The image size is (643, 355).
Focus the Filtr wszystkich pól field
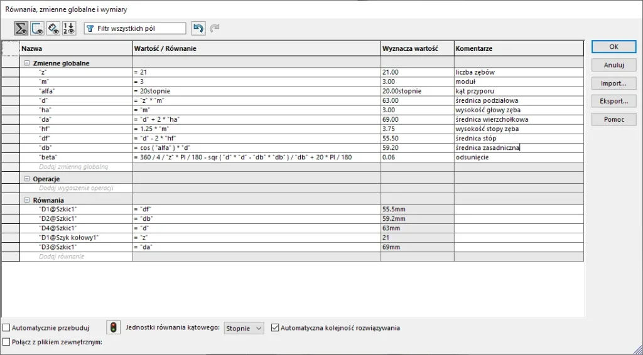tap(135, 29)
